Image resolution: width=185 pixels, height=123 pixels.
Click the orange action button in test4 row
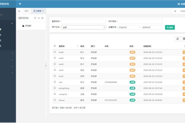(184, 64)
